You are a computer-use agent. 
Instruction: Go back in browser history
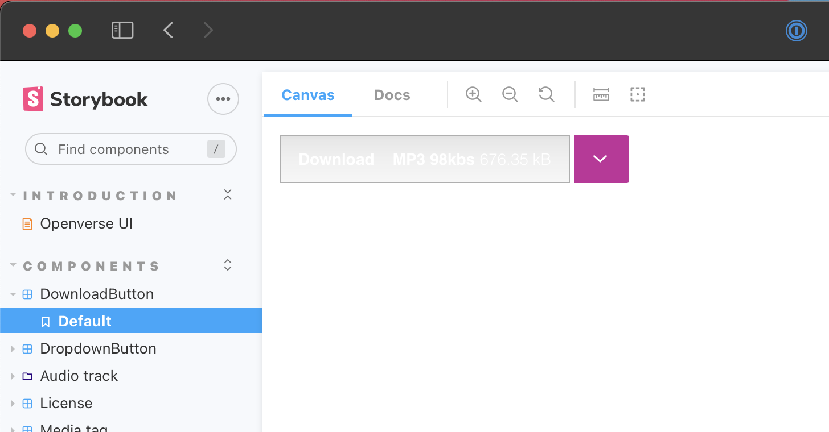pos(168,30)
